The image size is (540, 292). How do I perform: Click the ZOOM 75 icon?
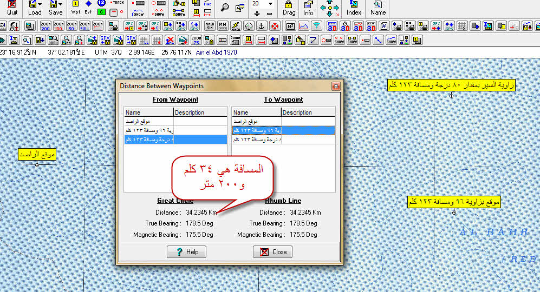[x=196, y=40]
